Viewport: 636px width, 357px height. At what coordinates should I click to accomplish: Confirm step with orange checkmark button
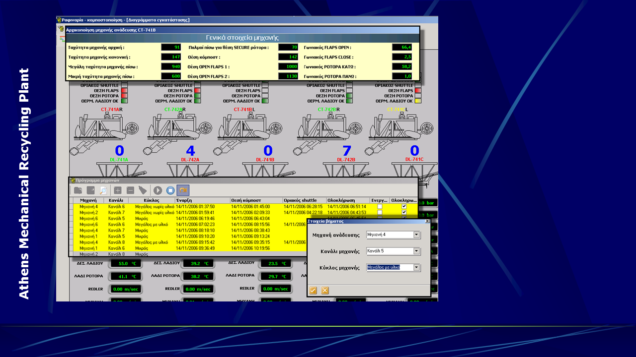click(313, 291)
